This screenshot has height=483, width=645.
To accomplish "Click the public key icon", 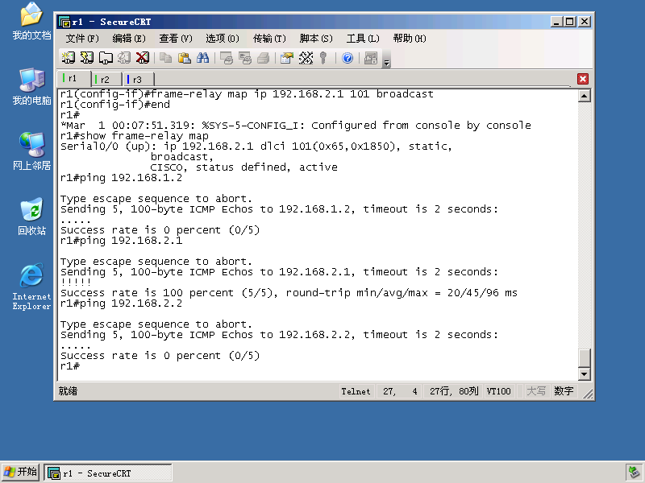I will click(x=323, y=58).
